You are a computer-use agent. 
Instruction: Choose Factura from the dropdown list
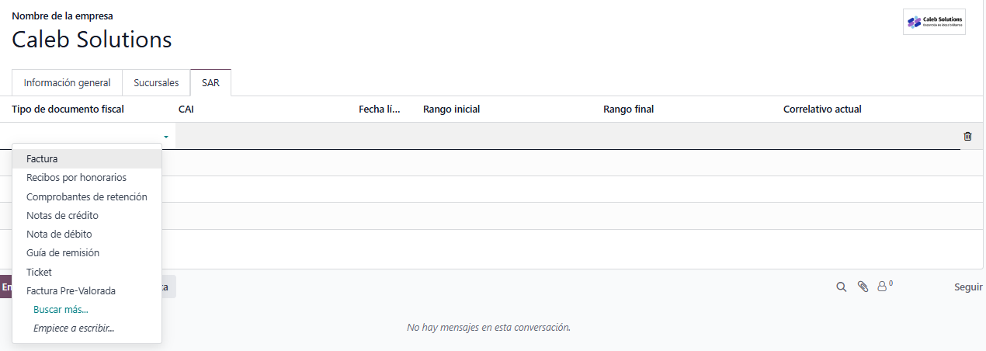(87, 158)
